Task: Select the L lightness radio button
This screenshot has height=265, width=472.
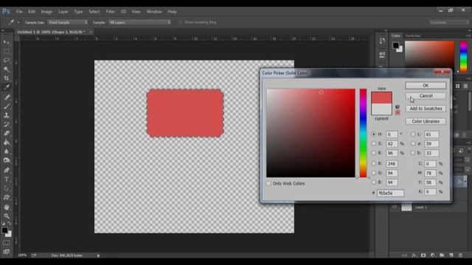Action: pos(413,134)
